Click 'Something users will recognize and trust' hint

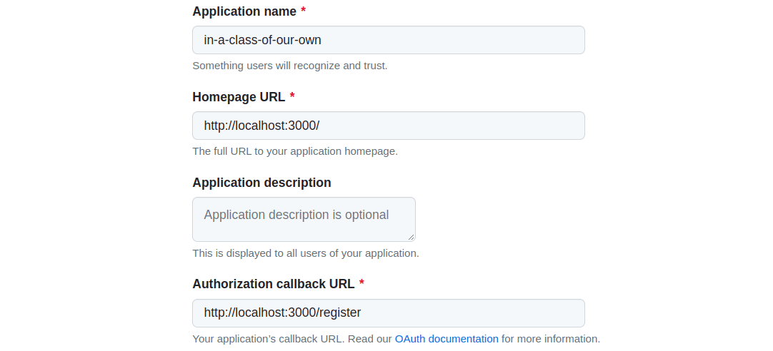point(290,66)
